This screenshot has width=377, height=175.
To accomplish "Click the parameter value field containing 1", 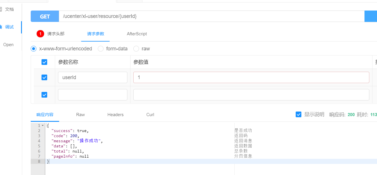I will coord(251,77).
